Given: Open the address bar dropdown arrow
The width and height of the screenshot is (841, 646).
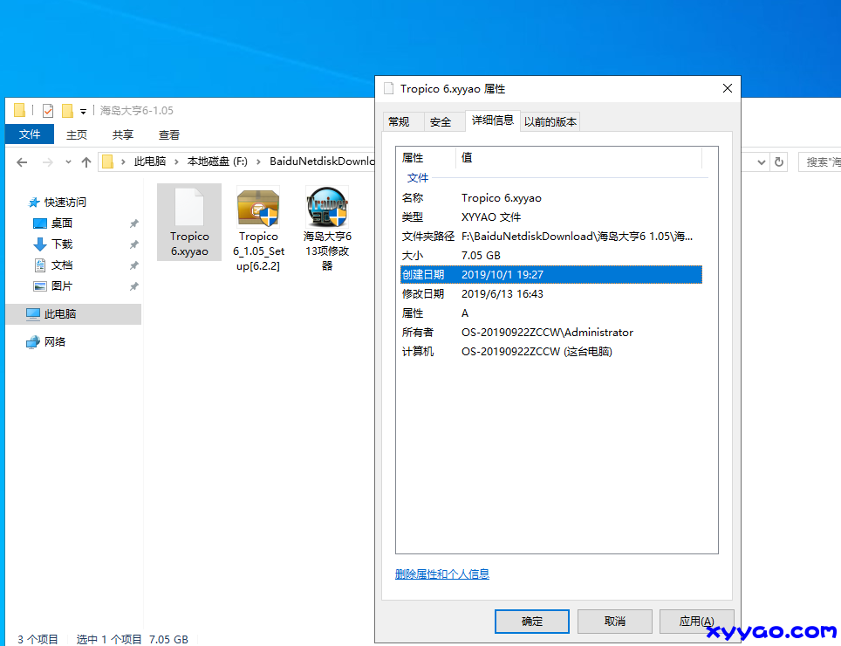Looking at the screenshot, I should [762, 161].
